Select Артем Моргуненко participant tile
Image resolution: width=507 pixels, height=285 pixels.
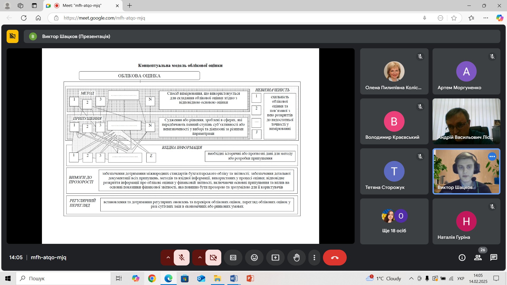466,71
